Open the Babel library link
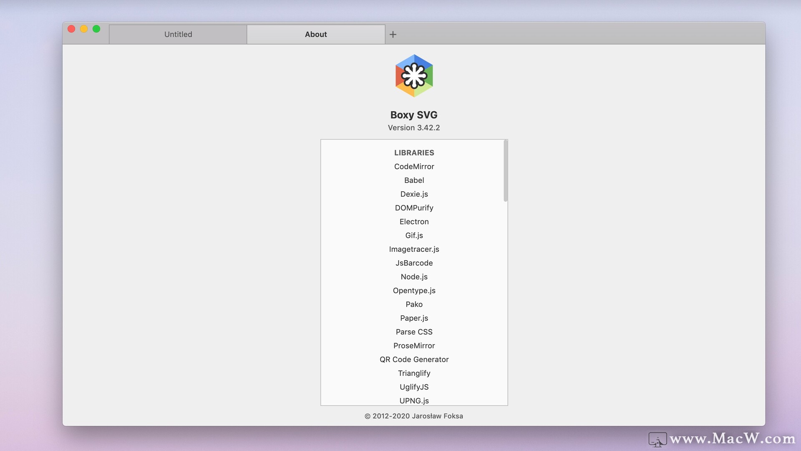 (414, 180)
